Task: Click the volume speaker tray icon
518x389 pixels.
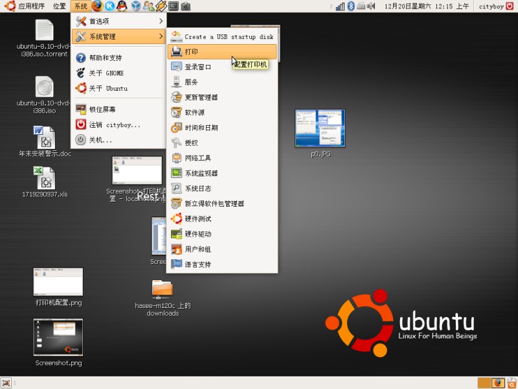Action: pos(371,6)
